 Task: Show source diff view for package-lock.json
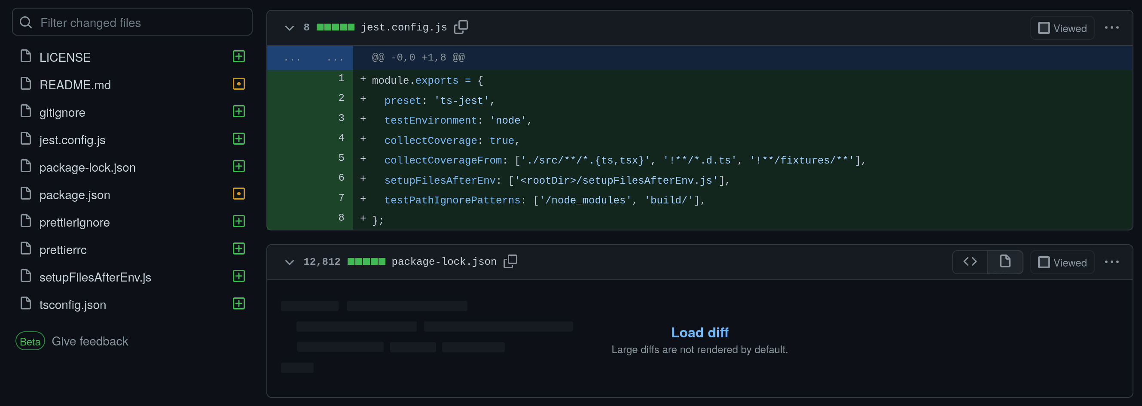click(x=970, y=262)
